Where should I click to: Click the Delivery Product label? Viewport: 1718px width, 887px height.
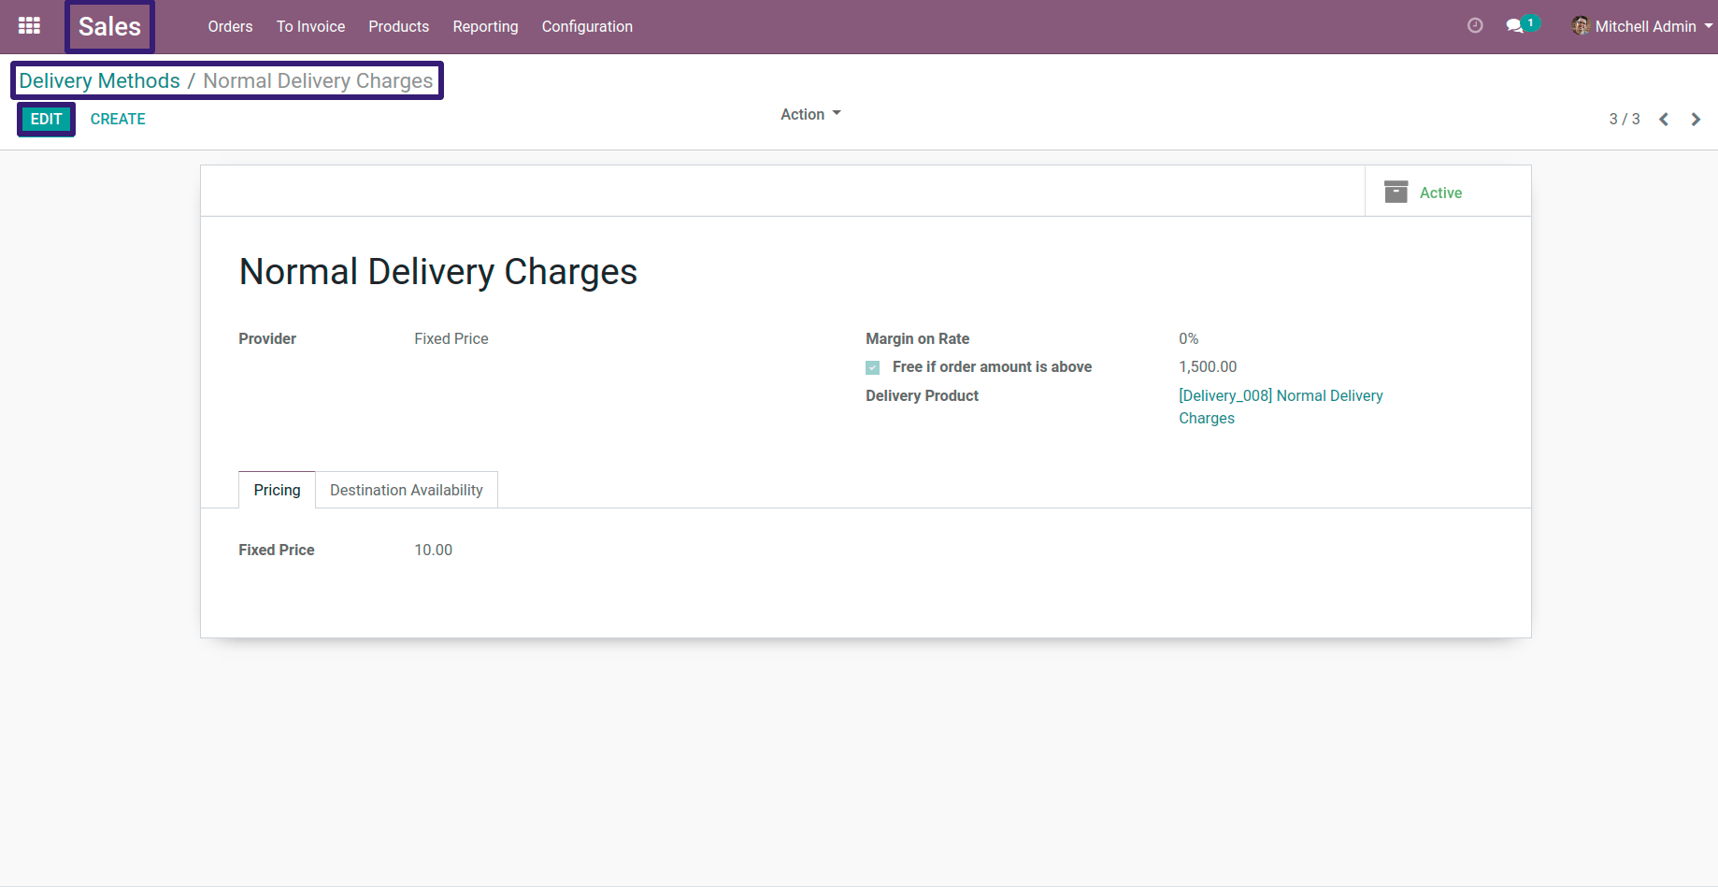pyautogui.click(x=922, y=395)
